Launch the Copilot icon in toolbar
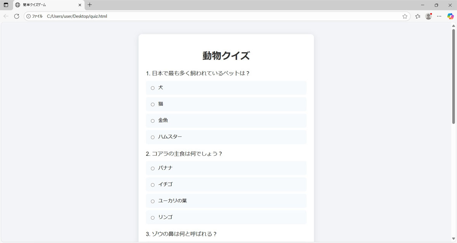457x243 pixels. [x=450, y=16]
